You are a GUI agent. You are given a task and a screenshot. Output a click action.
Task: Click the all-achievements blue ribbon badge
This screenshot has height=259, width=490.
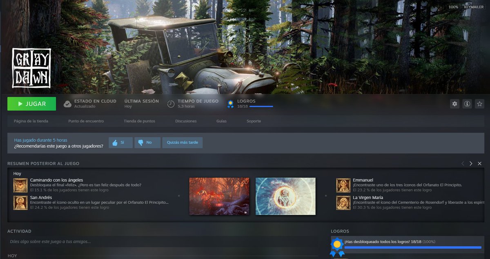click(337, 246)
